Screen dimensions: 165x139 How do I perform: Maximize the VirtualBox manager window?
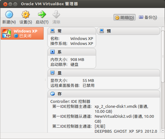click(15, 4)
